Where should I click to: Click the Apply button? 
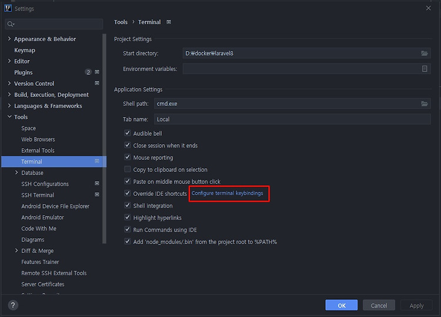pyautogui.click(x=416, y=305)
